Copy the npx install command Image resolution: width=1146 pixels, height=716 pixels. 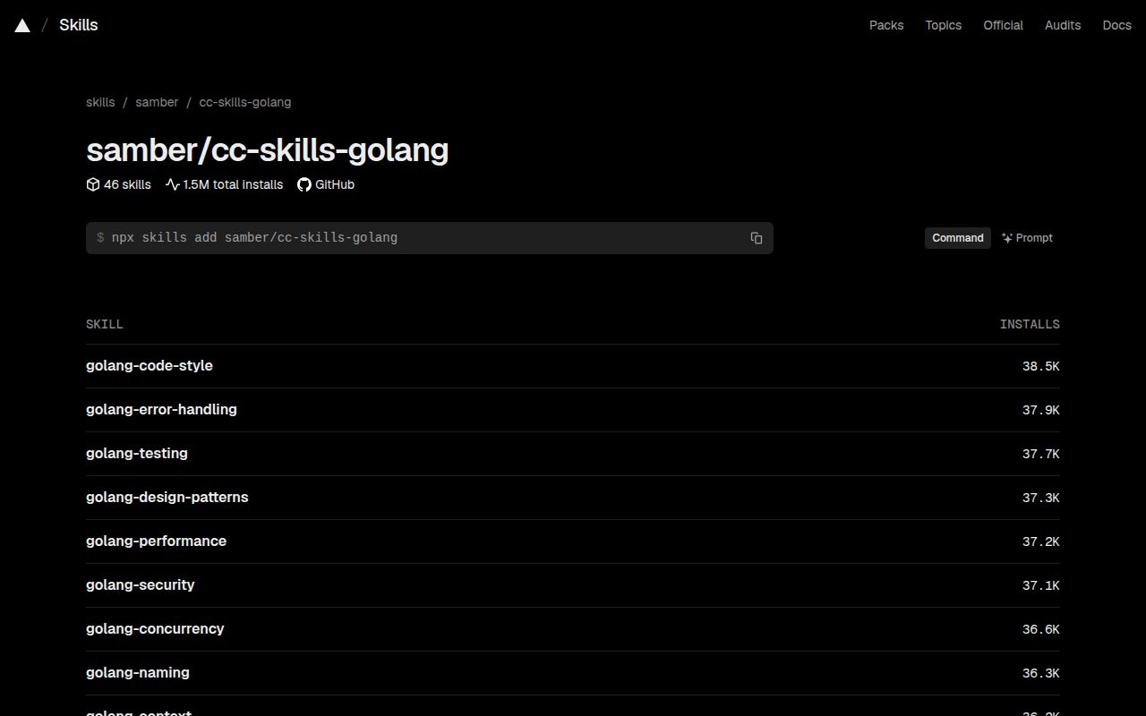757,238
